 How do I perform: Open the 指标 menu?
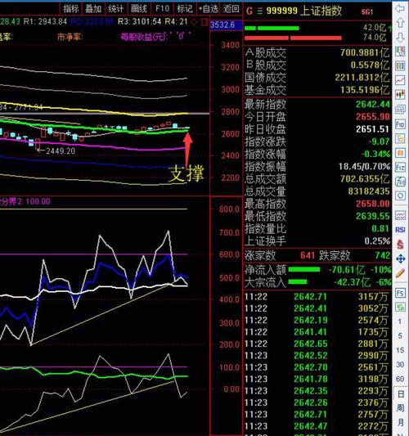click(x=71, y=9)
